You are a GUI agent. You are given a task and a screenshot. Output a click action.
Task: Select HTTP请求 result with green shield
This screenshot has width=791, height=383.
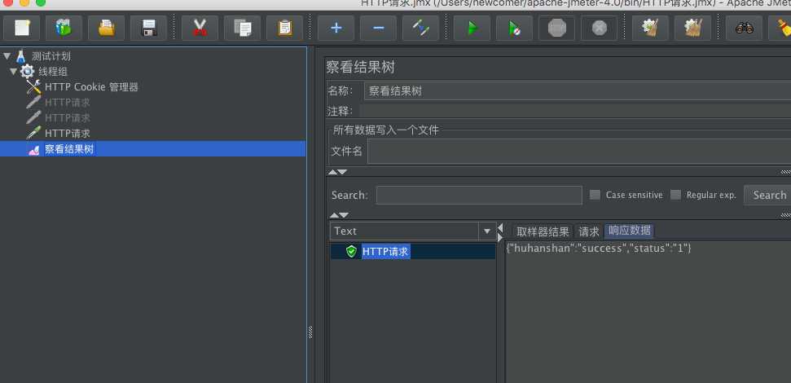pos(386,251)
